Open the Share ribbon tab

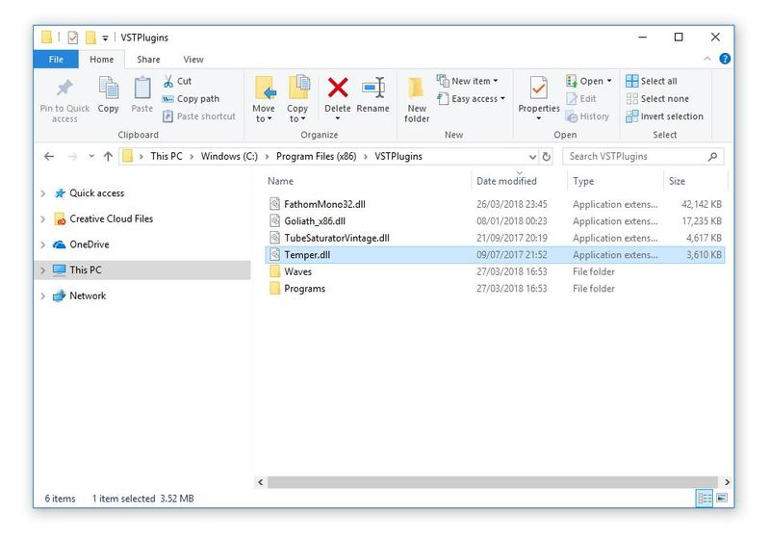(x=148, y=60)
